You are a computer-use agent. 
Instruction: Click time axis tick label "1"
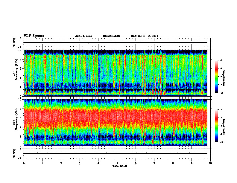tap(42, 163)
